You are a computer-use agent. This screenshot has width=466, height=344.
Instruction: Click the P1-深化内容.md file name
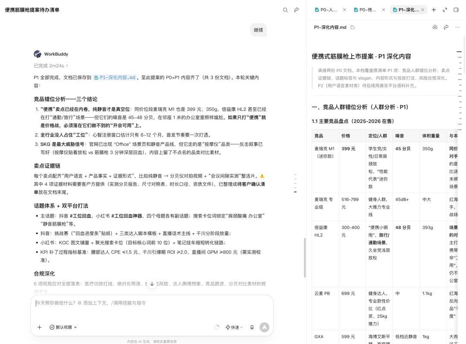[x=330, y=27]
